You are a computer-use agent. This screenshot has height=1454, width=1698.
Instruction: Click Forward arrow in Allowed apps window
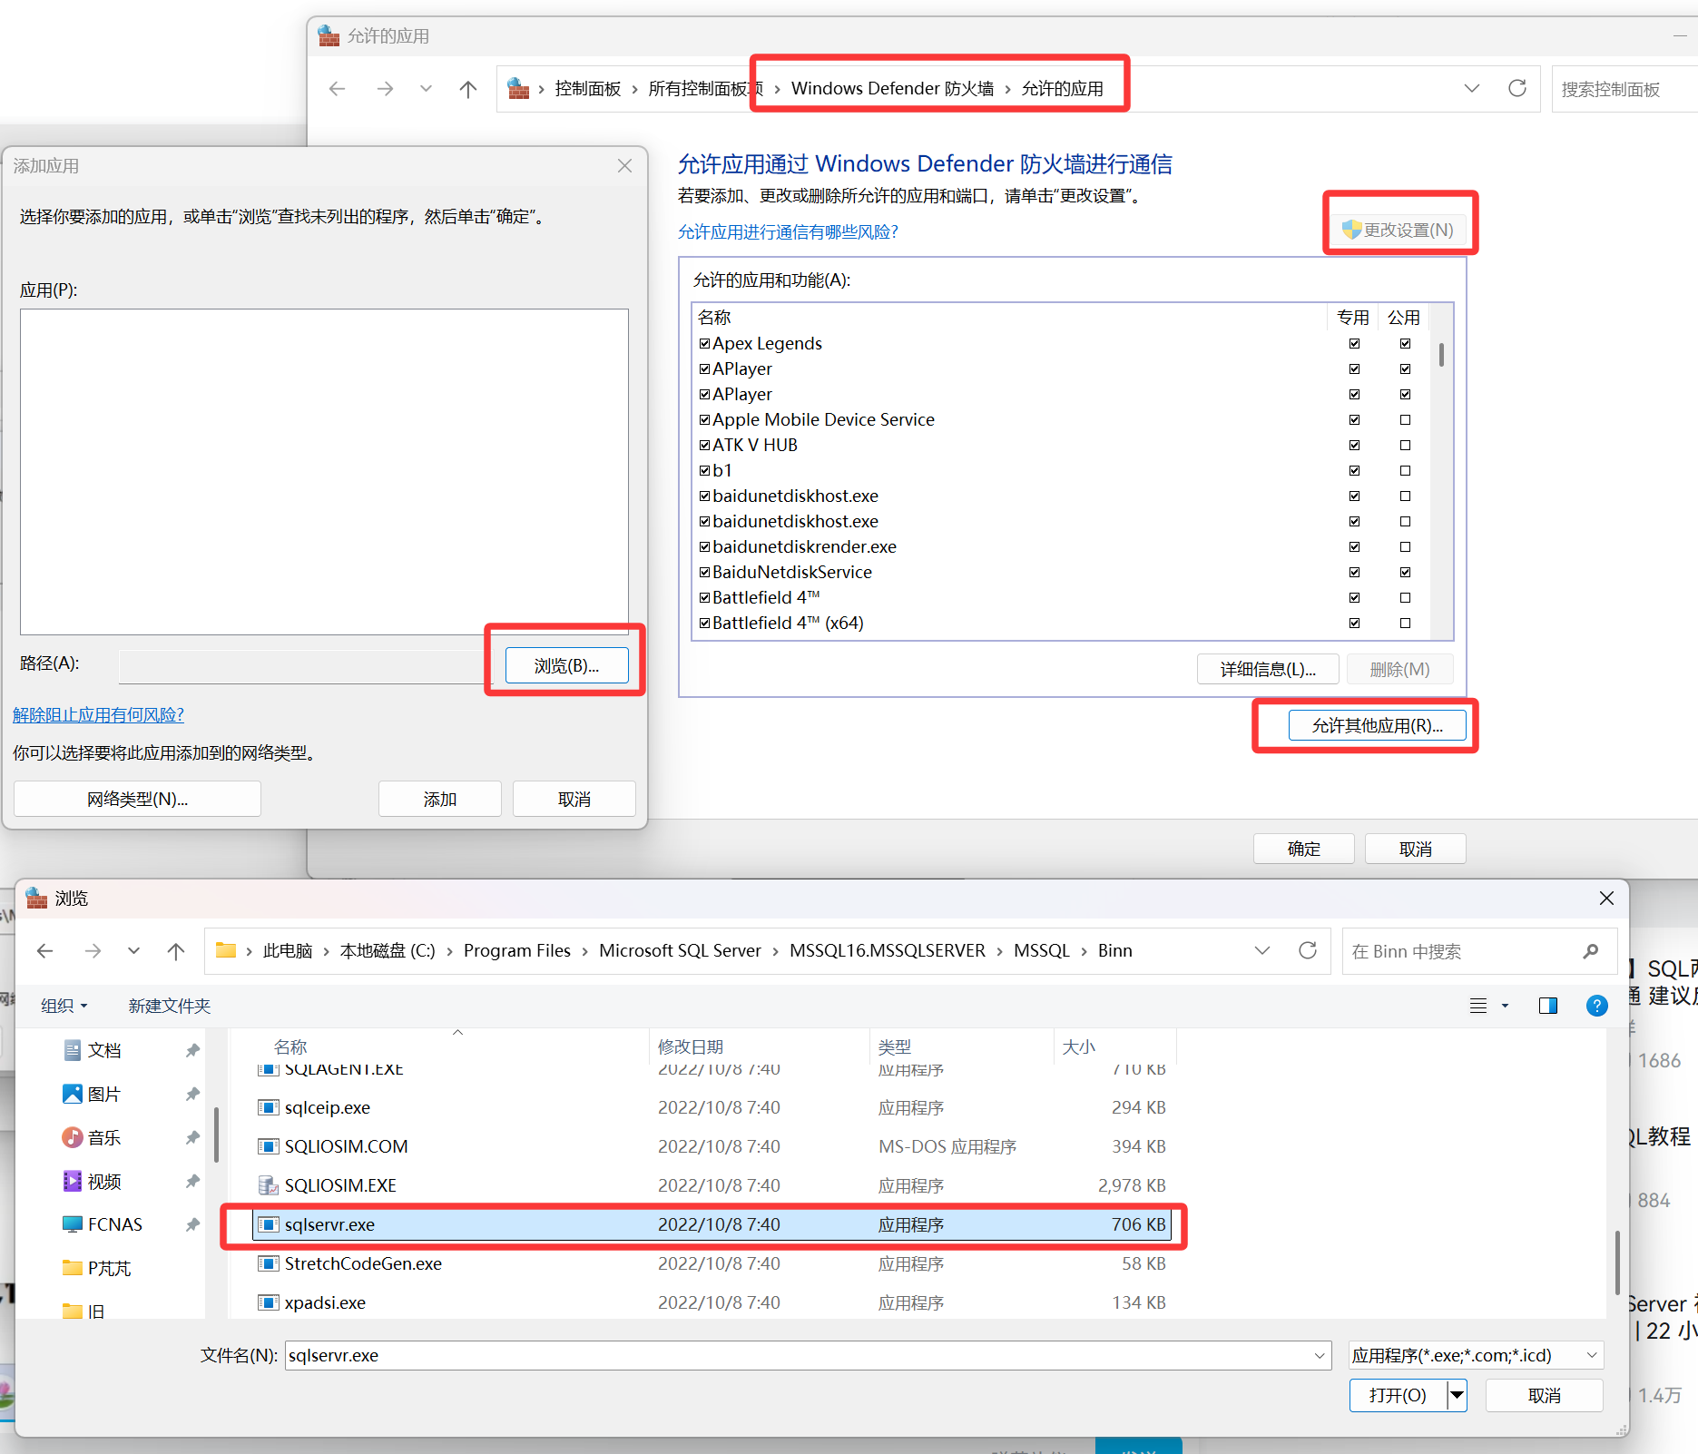pos(385,88)
